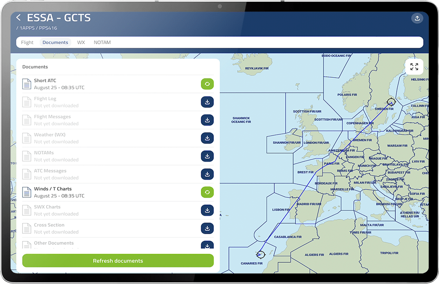The height and width of the screenshot is (284, 439).
Task: Click the departure airport marker in Sweden
Action: click(x=391, y=101)
